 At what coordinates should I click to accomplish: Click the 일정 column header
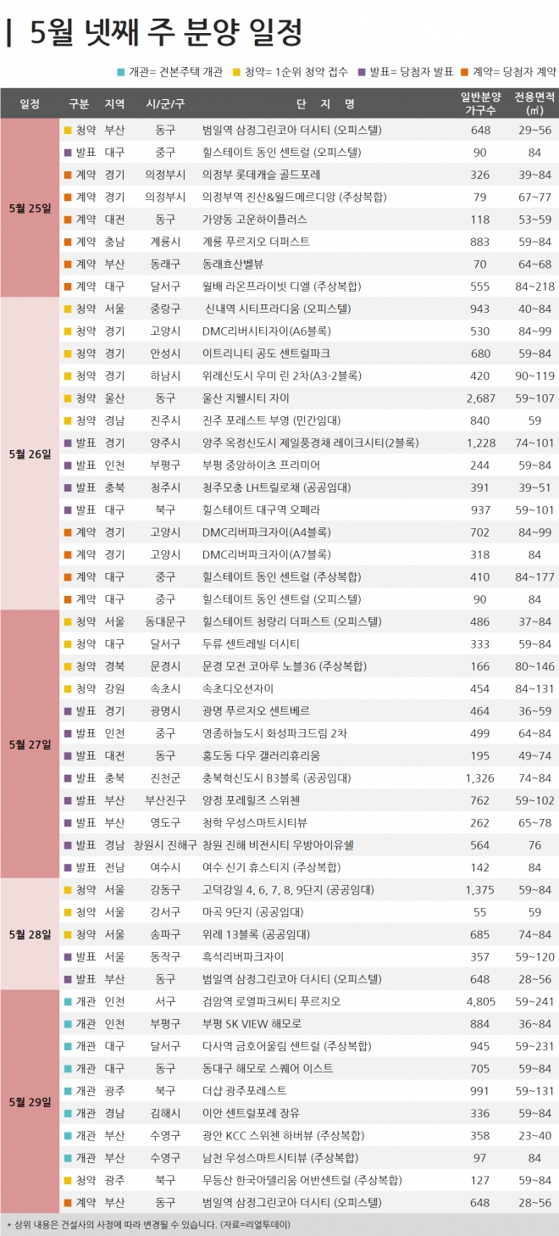pyautogui.click(x=30, y=103)
